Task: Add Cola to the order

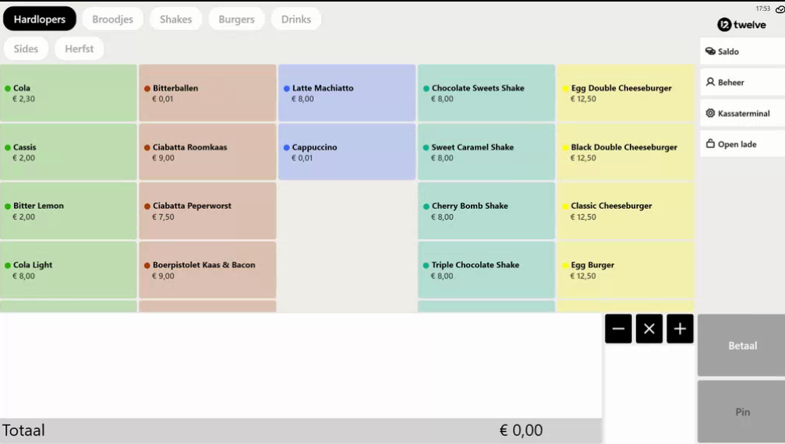Action: (x=69, y=93)
